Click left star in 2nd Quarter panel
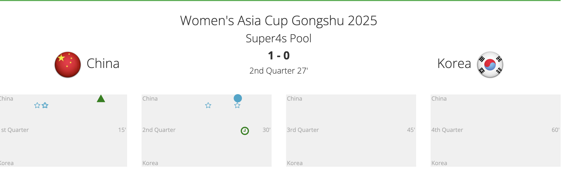The width and height of the screenshot is (570, 175). click(x=208, y=105)
